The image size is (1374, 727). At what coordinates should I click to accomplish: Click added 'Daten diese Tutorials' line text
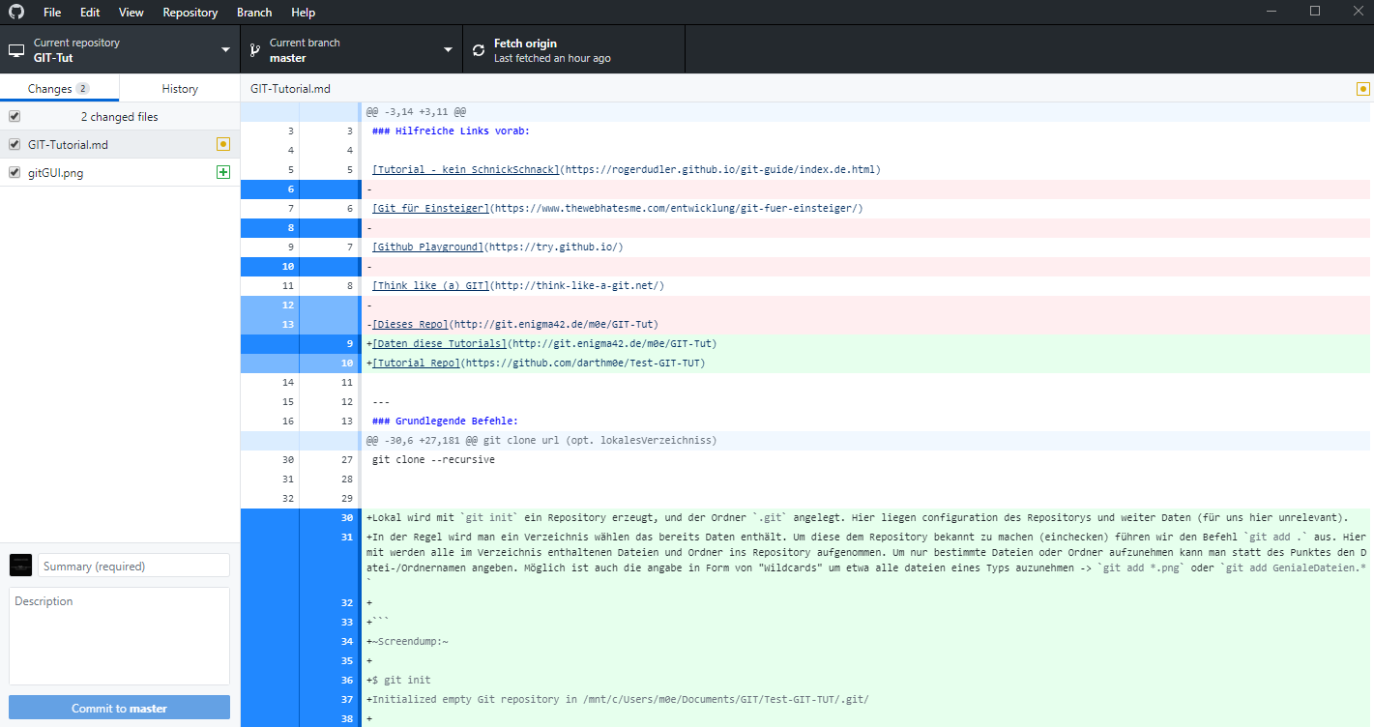[x=541, y=343]
